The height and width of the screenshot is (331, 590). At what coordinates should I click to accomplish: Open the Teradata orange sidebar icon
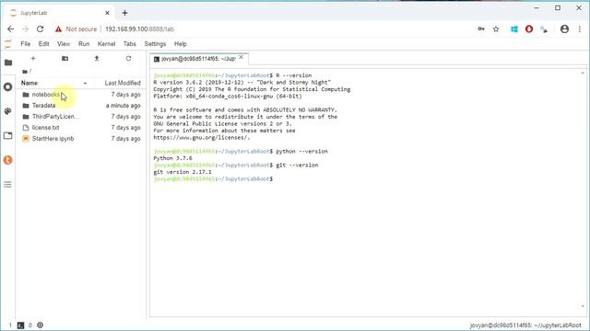[8, 160]
